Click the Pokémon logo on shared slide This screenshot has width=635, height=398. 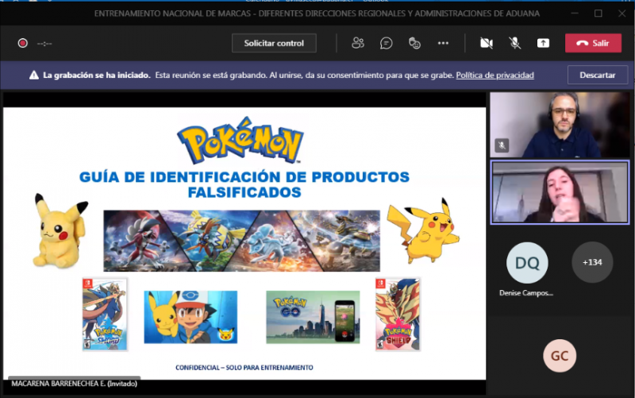[x=241, y=141]
